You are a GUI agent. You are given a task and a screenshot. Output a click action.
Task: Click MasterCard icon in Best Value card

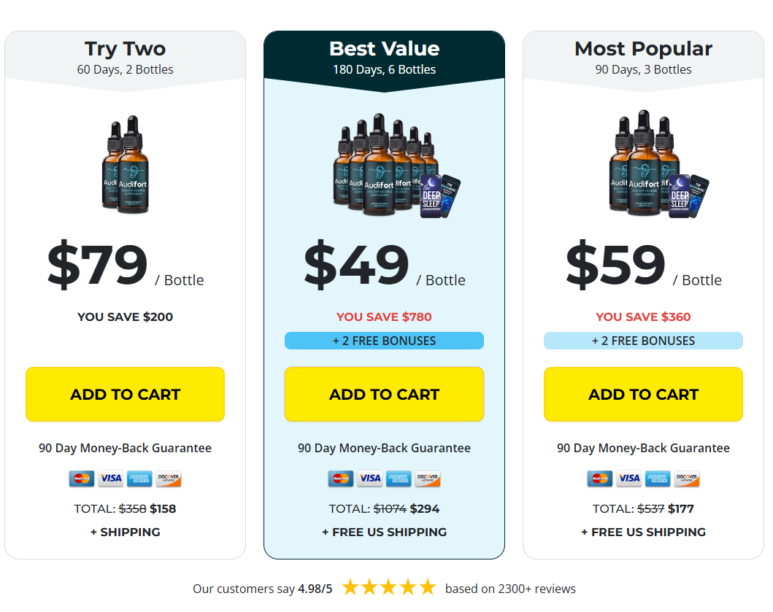pyautogui.click(x=341, y=479)
